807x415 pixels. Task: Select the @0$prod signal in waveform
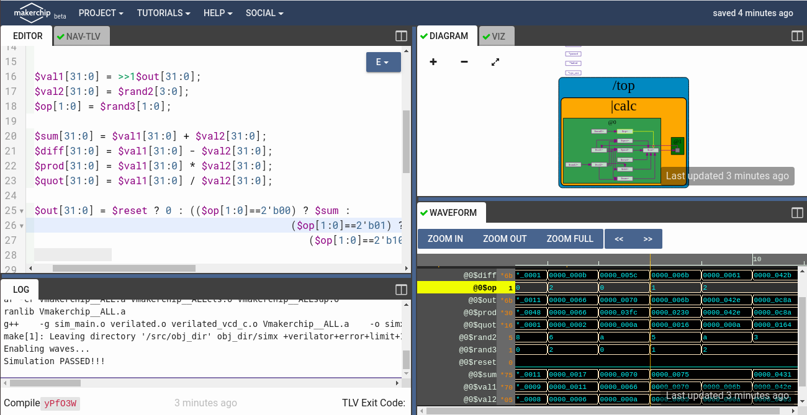click(480, 313)
